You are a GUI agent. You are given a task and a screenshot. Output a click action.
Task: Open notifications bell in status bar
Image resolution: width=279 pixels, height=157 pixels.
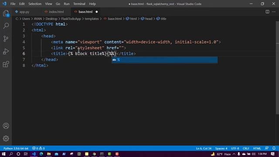(274, 148)
